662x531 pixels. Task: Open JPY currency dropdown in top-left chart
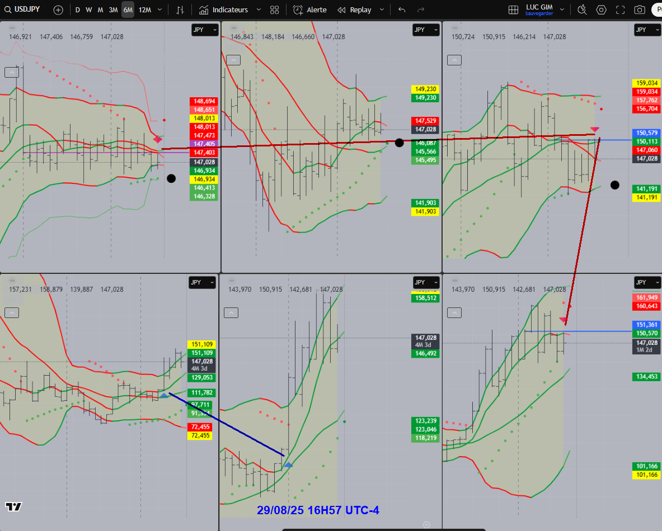(x=205, y=30)
